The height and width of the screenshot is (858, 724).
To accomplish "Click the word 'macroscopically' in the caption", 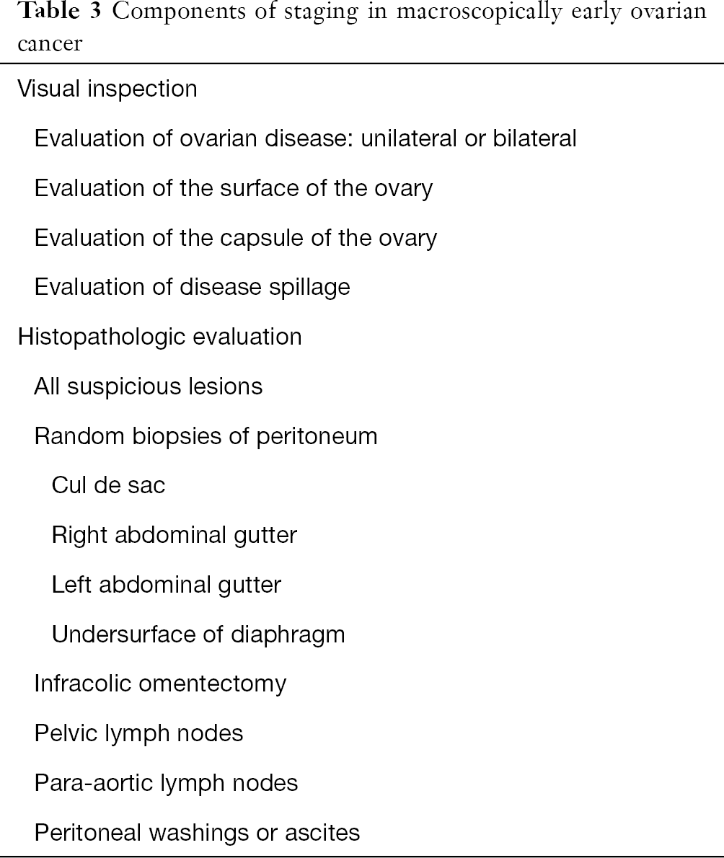I will (479, 12).
